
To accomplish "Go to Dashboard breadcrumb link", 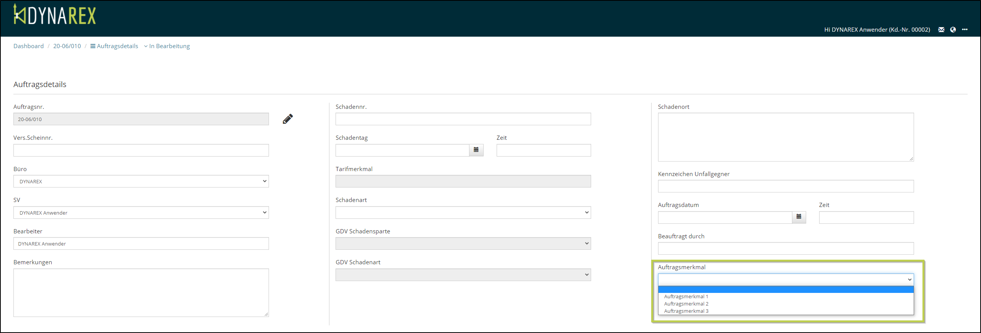I will 29,46.
